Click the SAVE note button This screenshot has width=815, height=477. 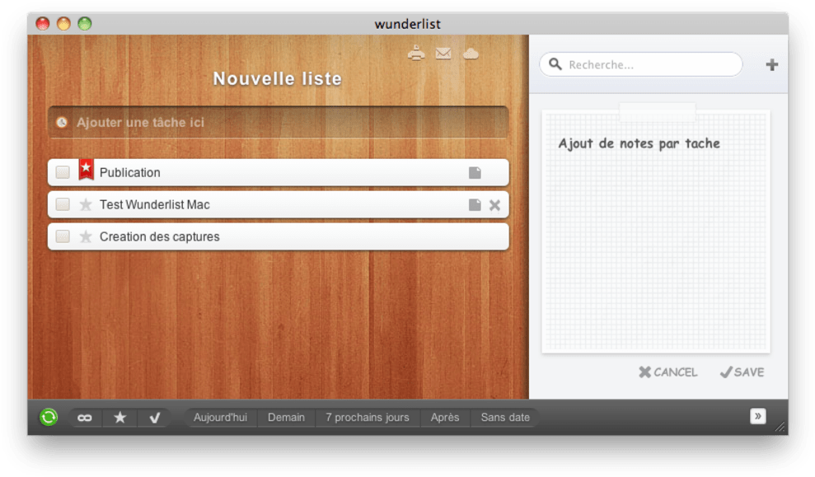742,372
